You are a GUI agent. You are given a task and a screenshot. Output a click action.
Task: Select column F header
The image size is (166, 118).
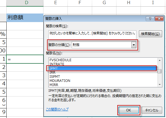coord(80,3)
